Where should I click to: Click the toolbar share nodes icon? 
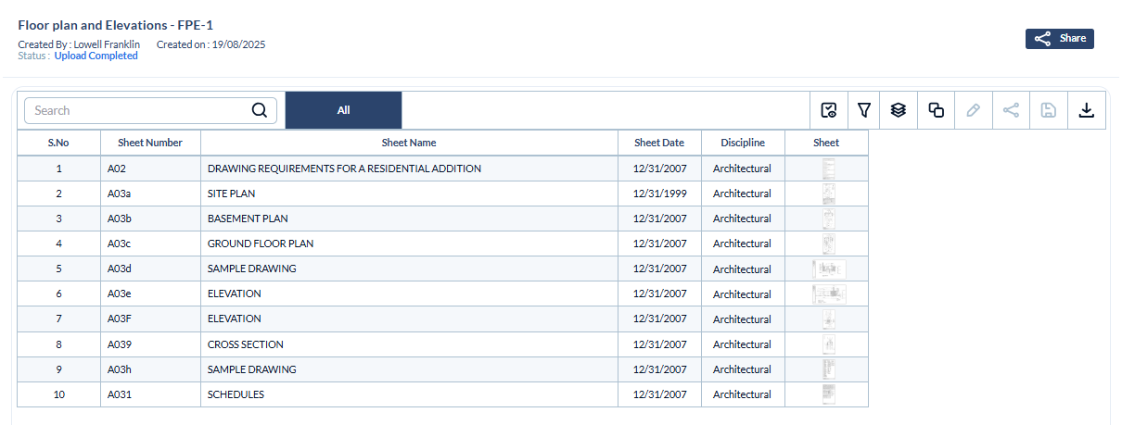[1011, 110]
